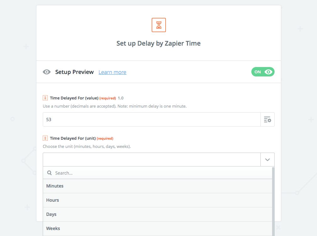Image resolution: width=317 pixels, height=236 pixels.
Task: Pick Days in the dropdown list
Action: [x=52, y=214]
